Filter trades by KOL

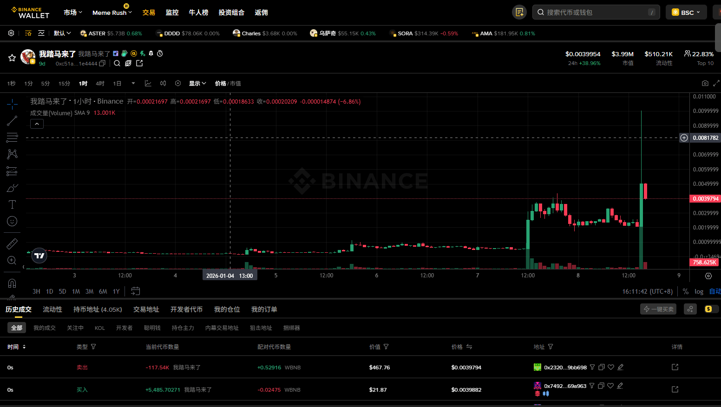coord(100,328)
